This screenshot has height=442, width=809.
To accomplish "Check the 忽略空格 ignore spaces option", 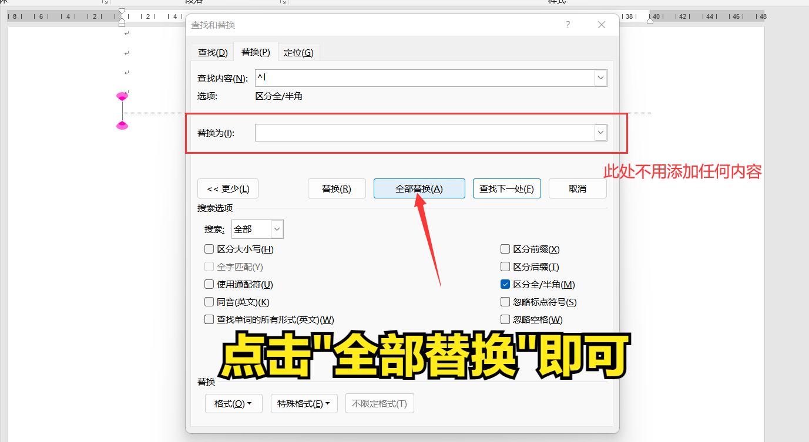I will (x=505, y=319).
